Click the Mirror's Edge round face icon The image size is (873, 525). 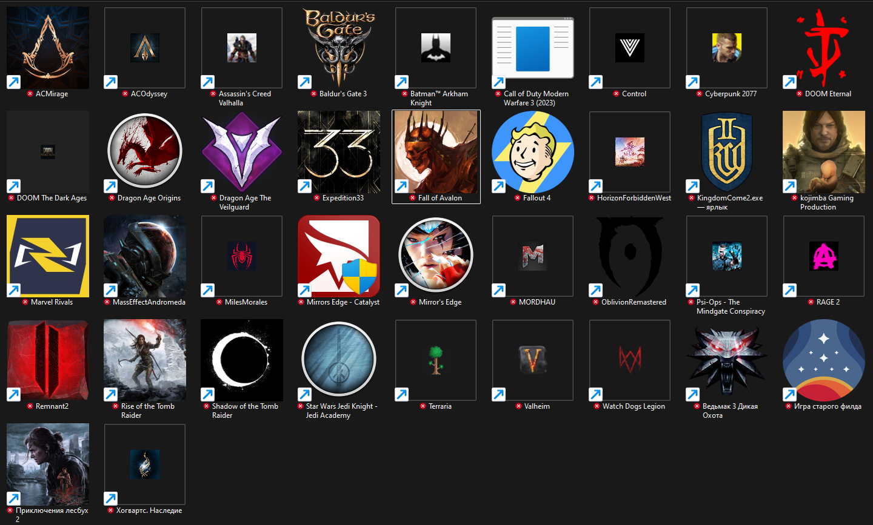point(436,256)
